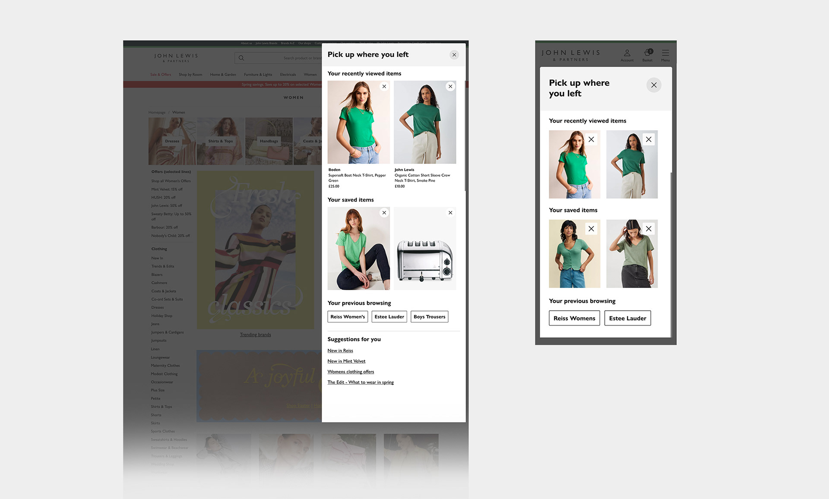Open 'Maternity Clothes' sidebar link
This screenshot has width=829, height=499.
coord(165,366)
